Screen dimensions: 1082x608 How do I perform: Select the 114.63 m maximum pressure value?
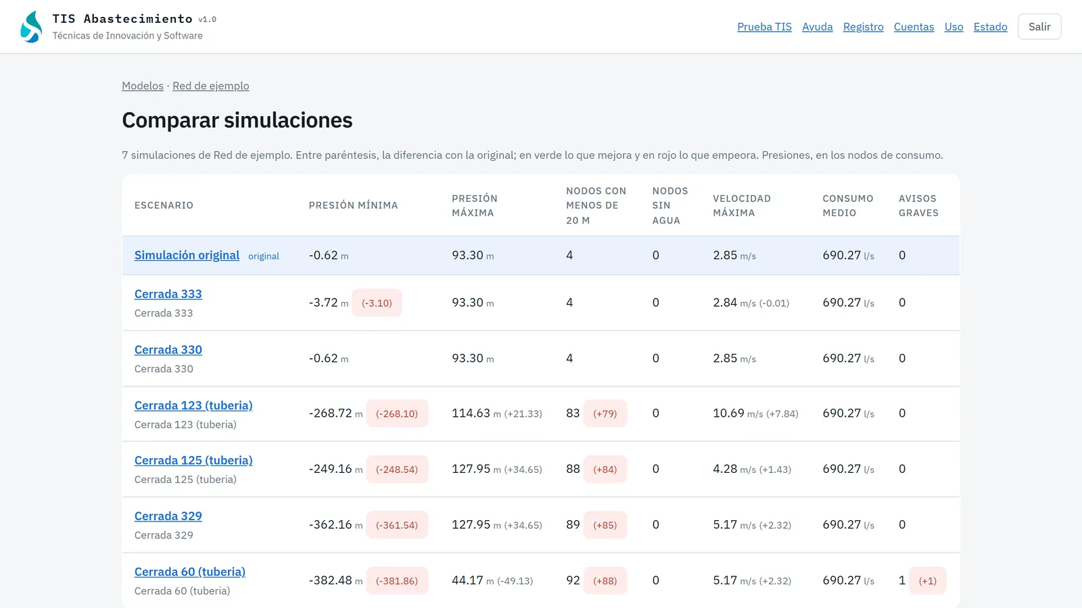[476, 413]
